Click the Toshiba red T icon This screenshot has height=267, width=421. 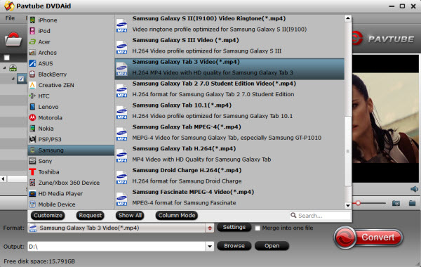point(32,171)
